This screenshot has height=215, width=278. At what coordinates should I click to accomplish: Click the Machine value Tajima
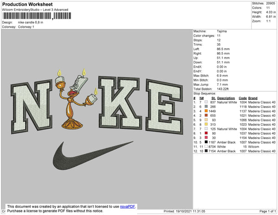221,31
